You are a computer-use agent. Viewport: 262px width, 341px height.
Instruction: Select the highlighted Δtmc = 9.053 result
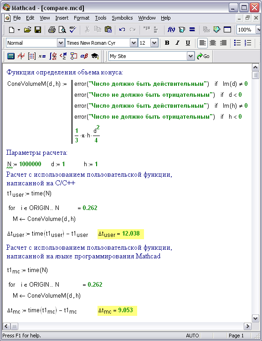pyautogui.click(x=117, y=310)
